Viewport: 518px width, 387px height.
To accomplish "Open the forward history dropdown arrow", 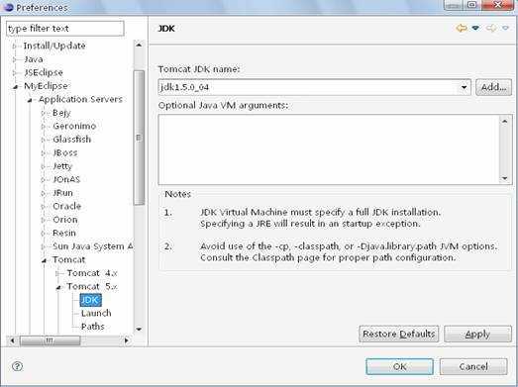I will click(x=505, y=28).
